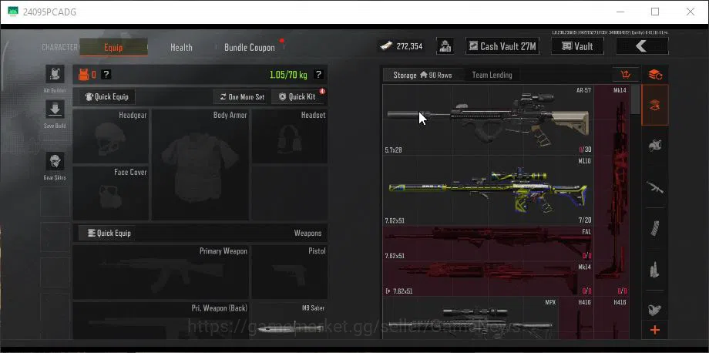The width and height of the screenshot is (709, 353).
Task: Click the 272,354 cash balance
Action: (x=409, y=46)
